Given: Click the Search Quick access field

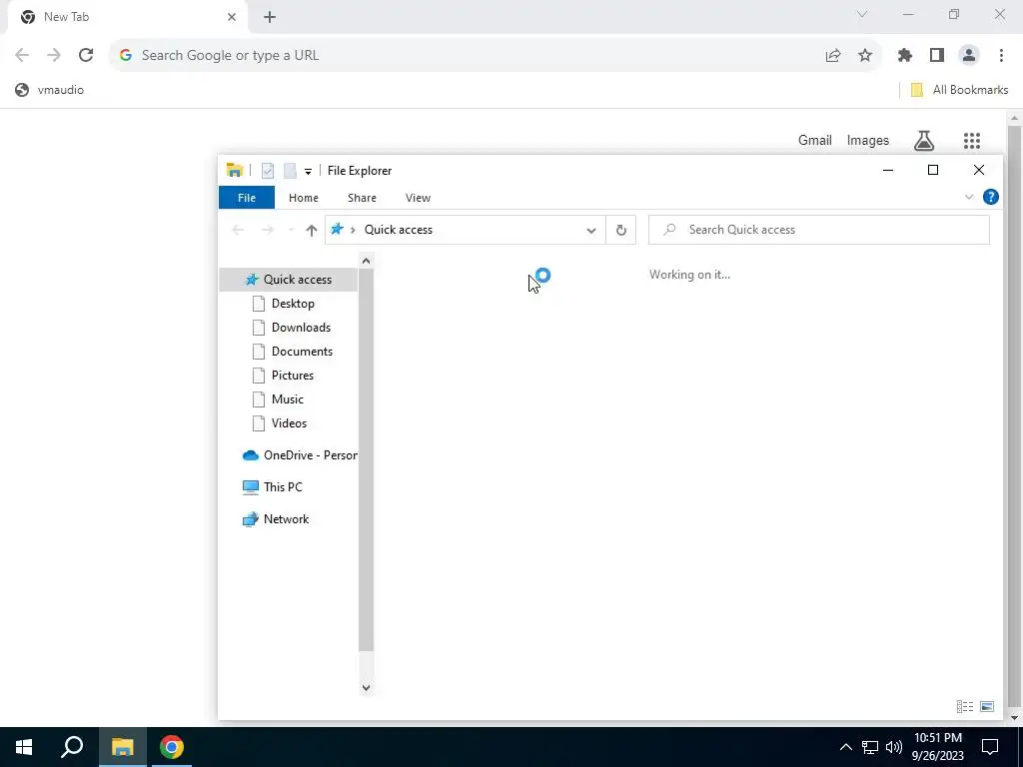Looking at the screenshot, I should [819, 230].
